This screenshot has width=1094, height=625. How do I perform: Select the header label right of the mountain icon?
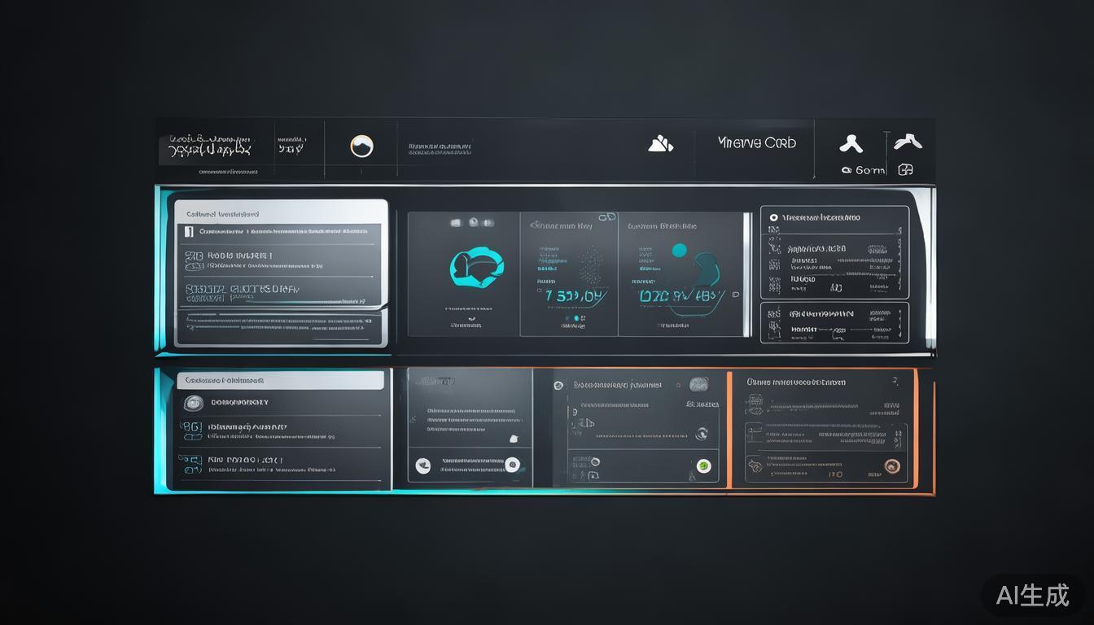(757, 142)
